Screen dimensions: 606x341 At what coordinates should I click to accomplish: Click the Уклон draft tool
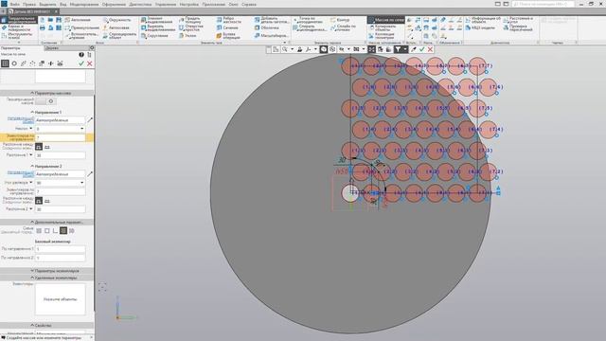[187, 36]
